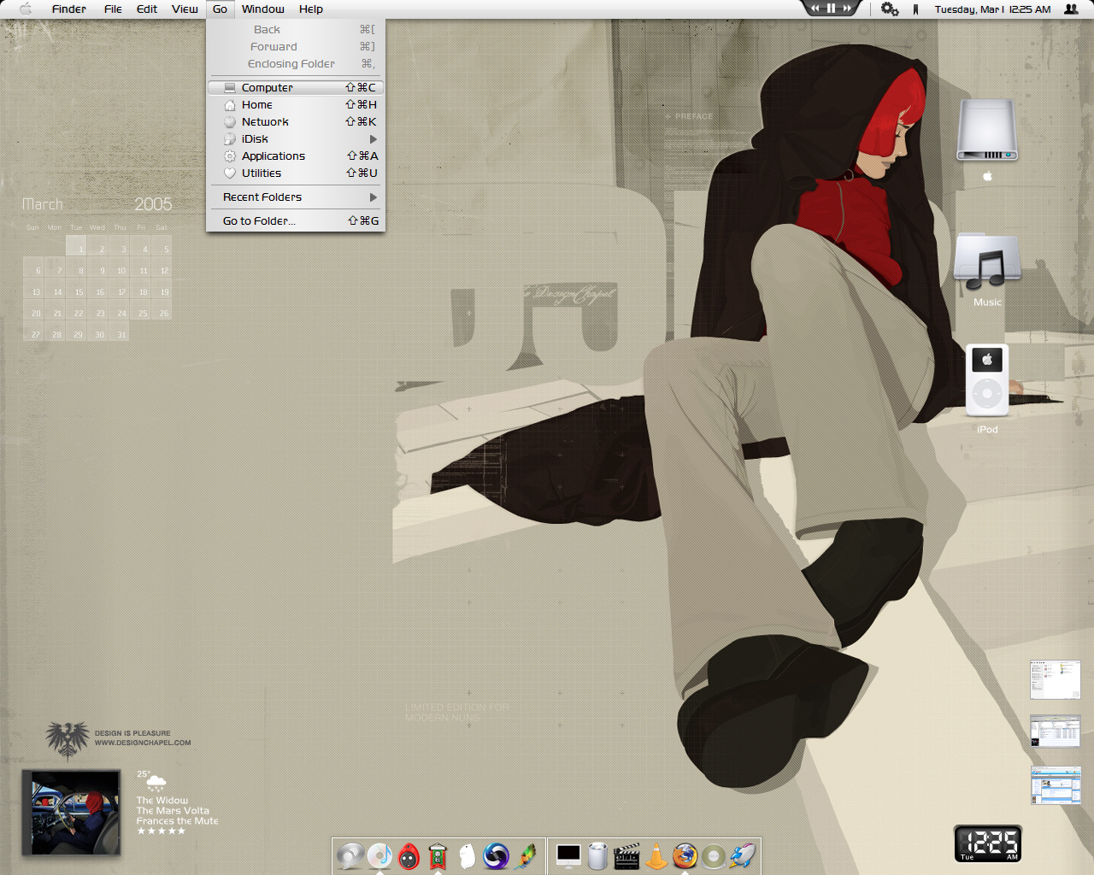The image size is (1094, 875).
Task: Open the colorful feather dock icon
Action: [526, 855]
